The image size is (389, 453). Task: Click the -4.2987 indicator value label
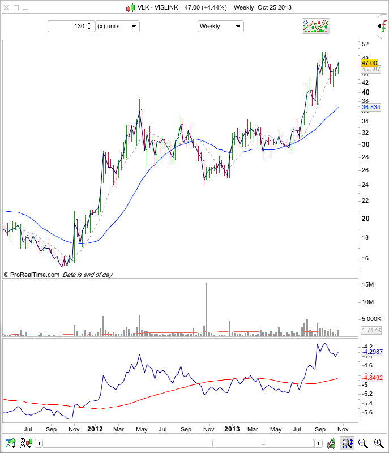372,352
